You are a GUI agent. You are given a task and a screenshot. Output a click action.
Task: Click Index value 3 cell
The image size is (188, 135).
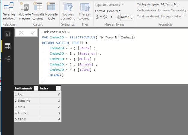(50, 113)
